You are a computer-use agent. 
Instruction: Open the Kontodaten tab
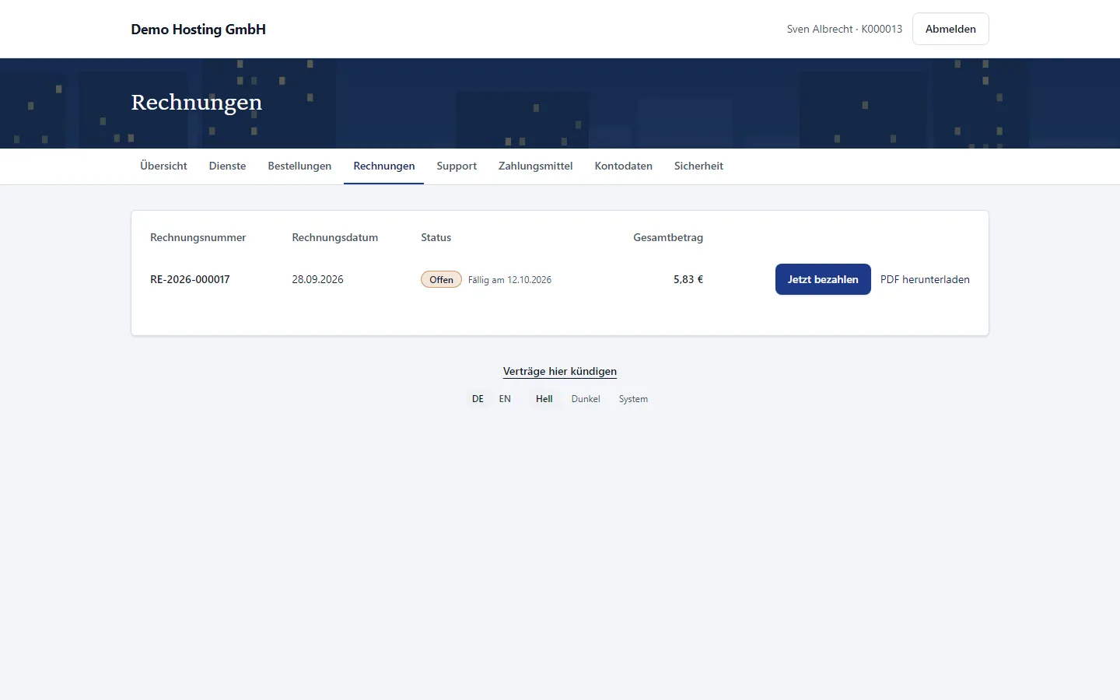(x=624, y=166)
